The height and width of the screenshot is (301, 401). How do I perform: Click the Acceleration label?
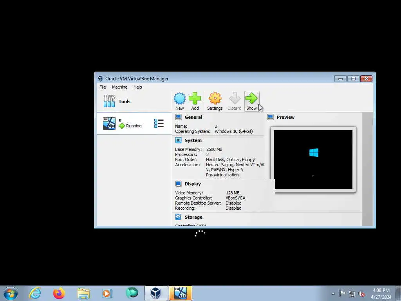(x=187, y=165)
